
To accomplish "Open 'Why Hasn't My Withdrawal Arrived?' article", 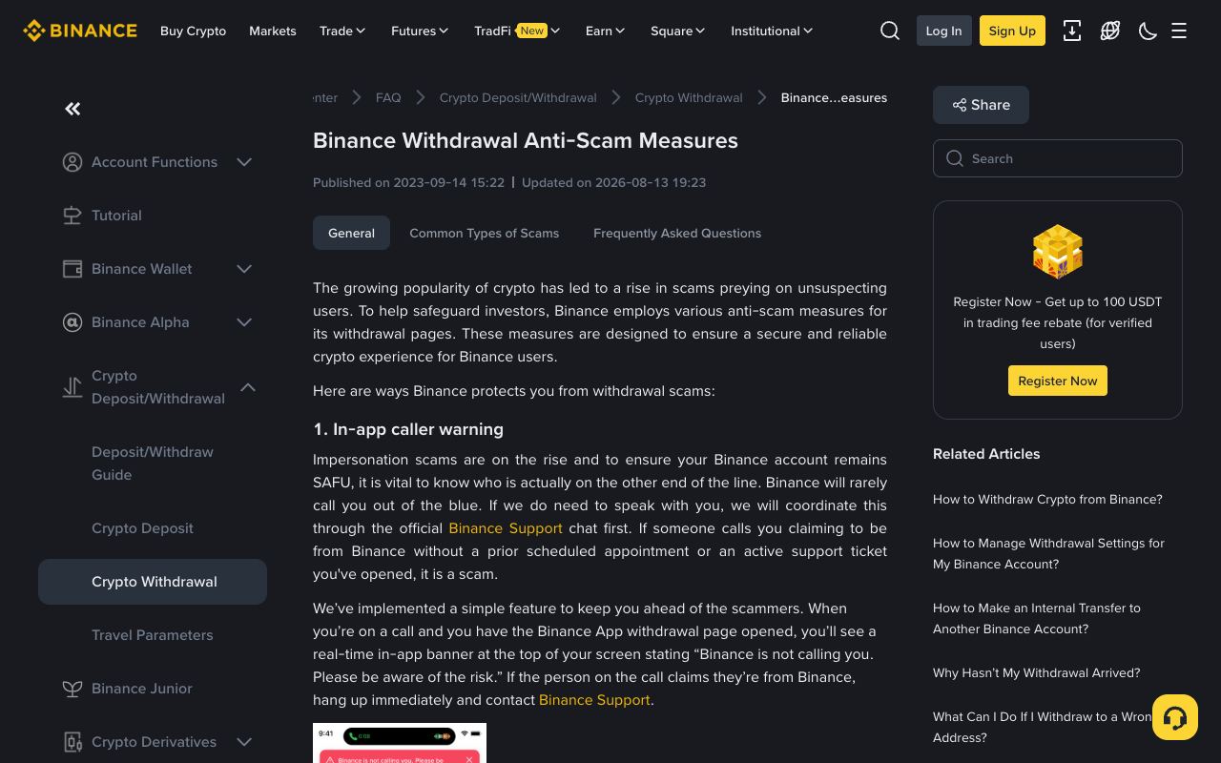I will pyautogui.click(x=1037, y=672).
